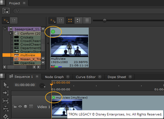Switch the bin to large thumbnail view
The width and height of the screenshot is (164, 119).
coord(70,20)
